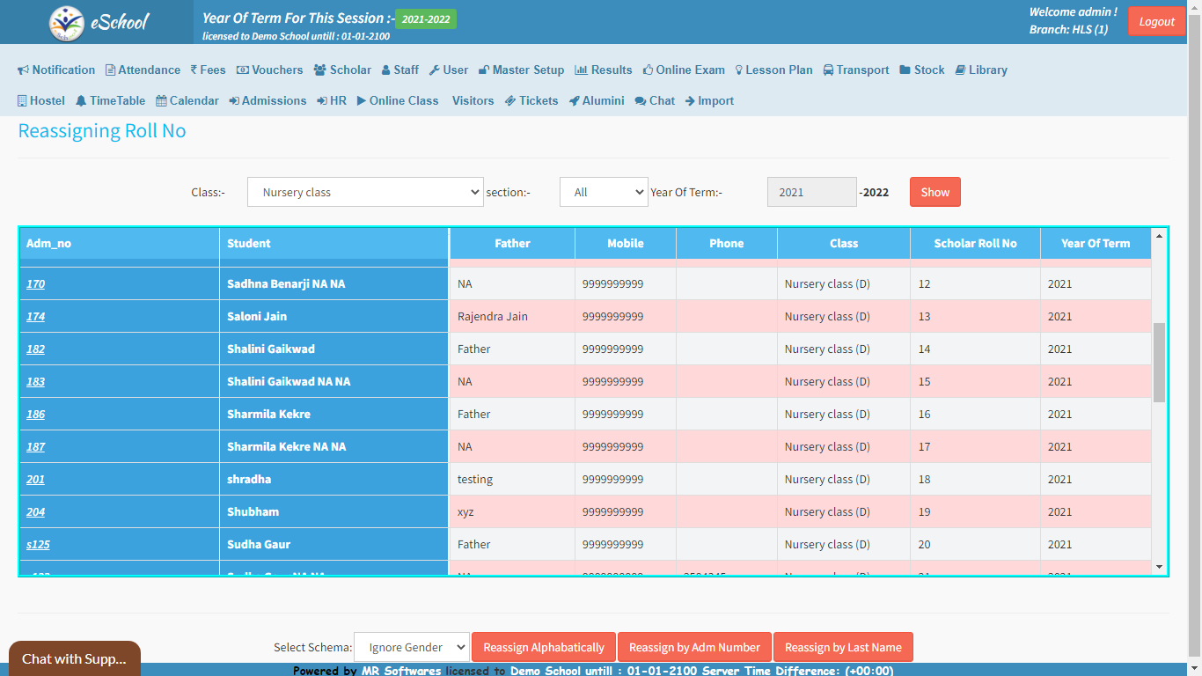Click the Library book icon
This screenshot has height=676, width=1202.
tap(960, 70)
